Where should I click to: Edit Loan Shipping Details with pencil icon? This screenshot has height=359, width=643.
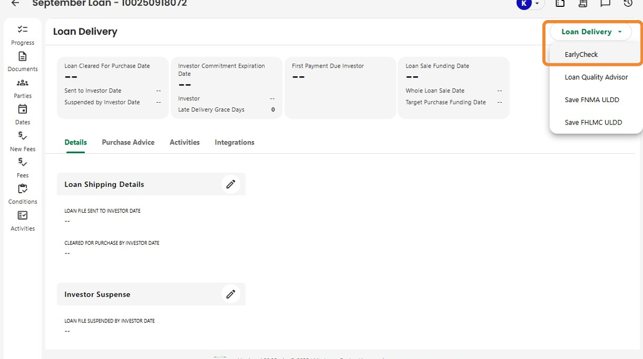(231, 184)
